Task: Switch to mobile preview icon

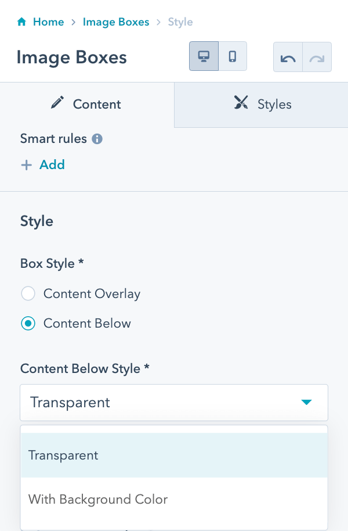Action: (233, 56)
